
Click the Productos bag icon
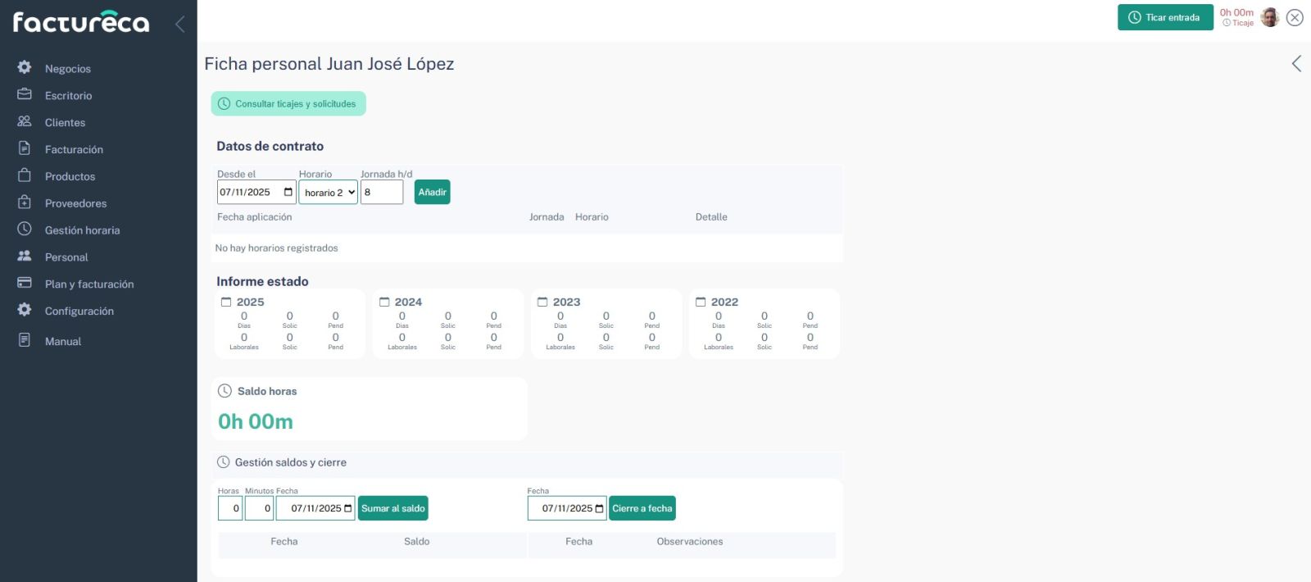(25, 175)
